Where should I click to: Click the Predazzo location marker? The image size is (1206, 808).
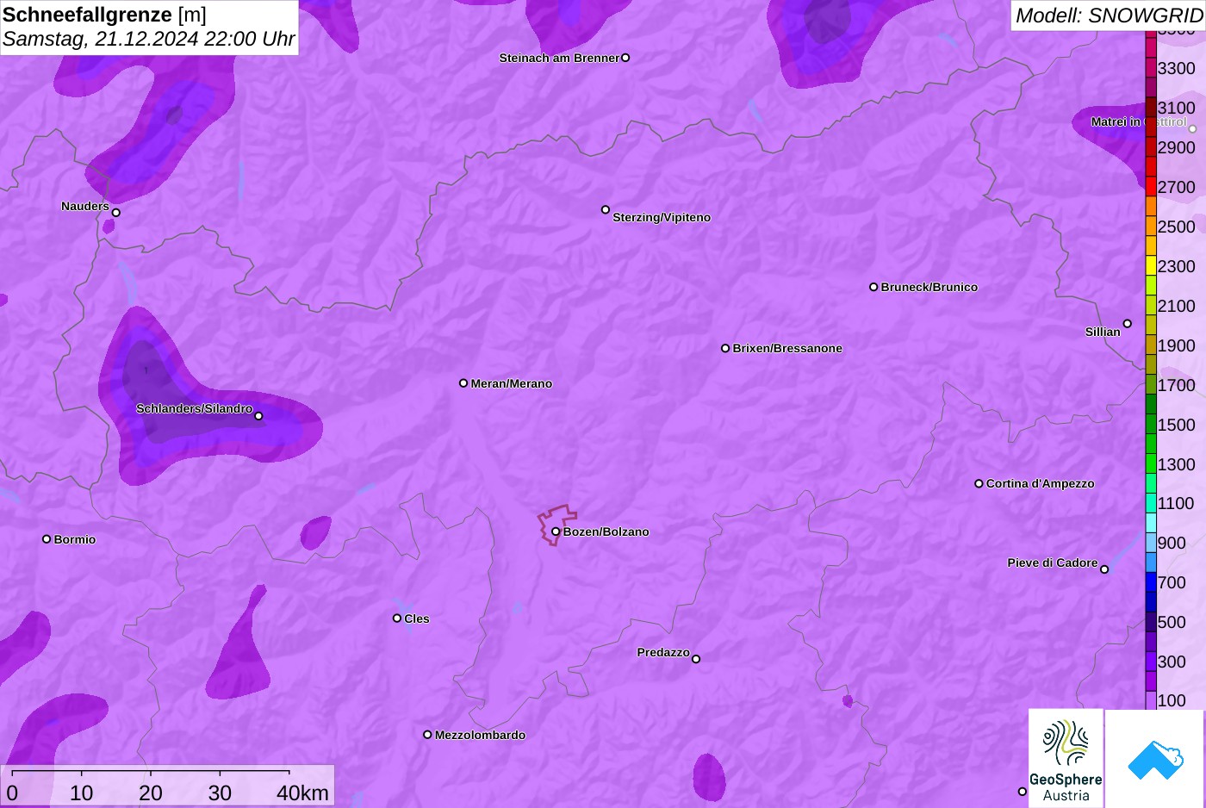[x=696, y=659]
